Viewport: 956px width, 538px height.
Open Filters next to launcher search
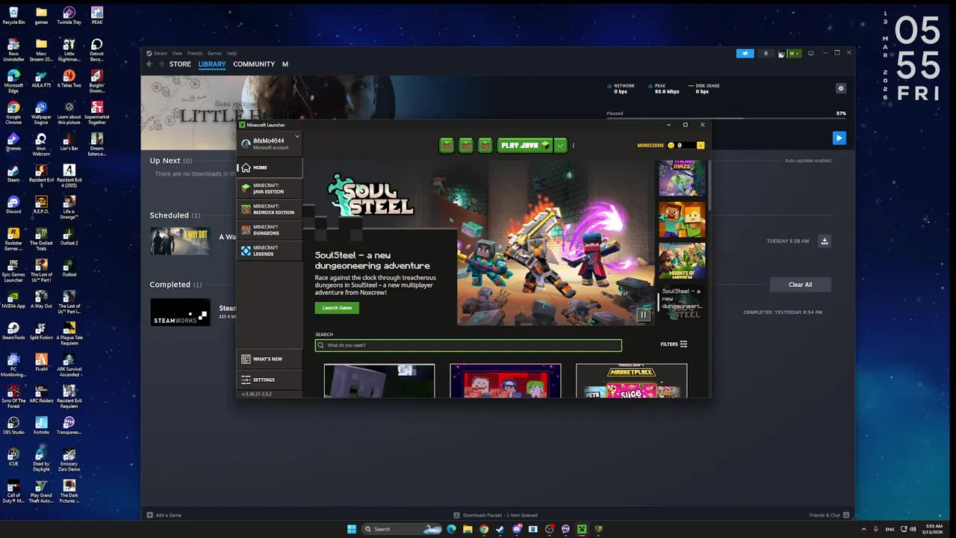click(x=674, y=344)
